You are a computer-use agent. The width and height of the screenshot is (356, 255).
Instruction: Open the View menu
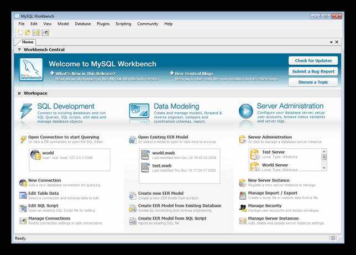[47, 24]
